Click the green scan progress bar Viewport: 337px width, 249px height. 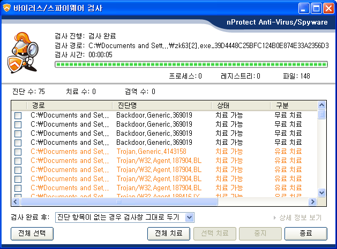tap(191, 64)
